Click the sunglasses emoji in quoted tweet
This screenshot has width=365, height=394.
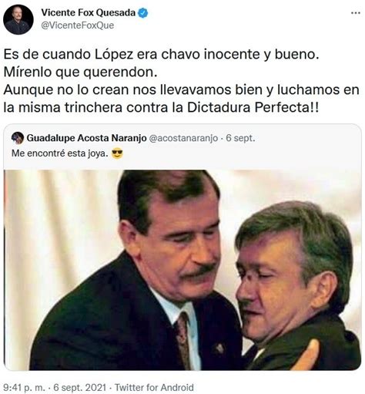click(117, 153)
